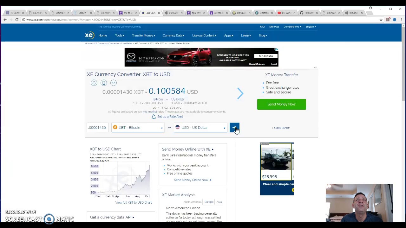This screenshot has height=228, width=406.
Task: Open the Tools dropdown menu
Action: coord(119,35)
